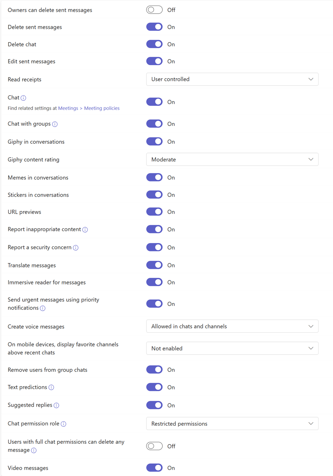
Task: Enable Owners can delete sent messages
Action: [x=154, y=10]
